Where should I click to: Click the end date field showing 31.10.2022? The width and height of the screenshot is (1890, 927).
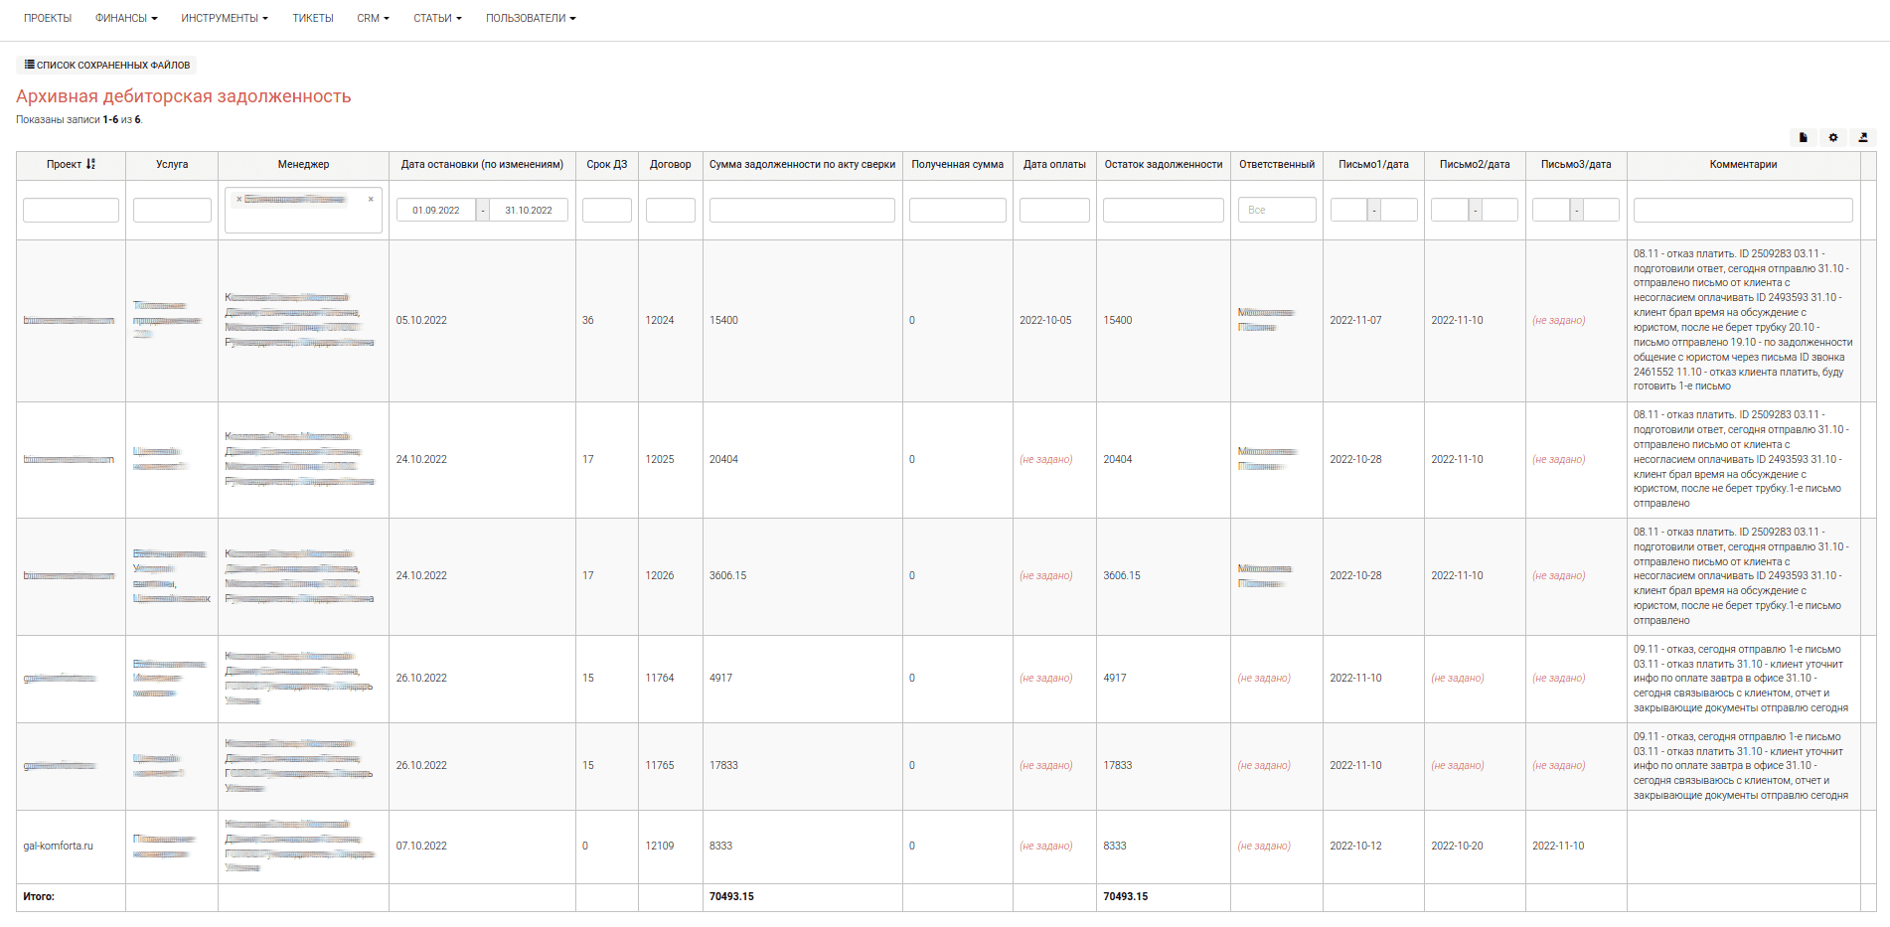528,211
